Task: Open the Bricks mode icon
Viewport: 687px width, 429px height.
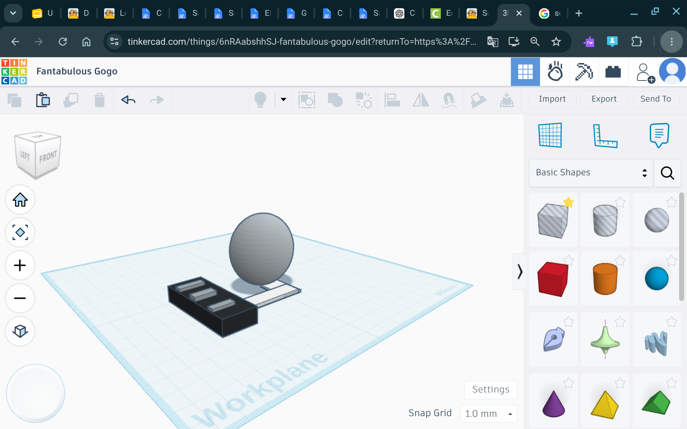Action: (613, 72)
